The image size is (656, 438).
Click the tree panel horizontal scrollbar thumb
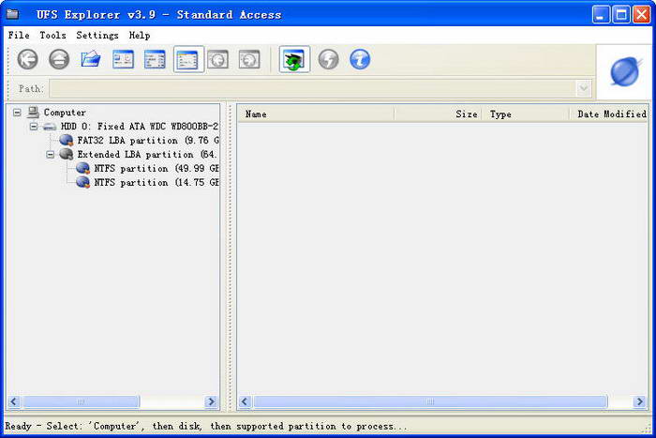click(82, 401)
